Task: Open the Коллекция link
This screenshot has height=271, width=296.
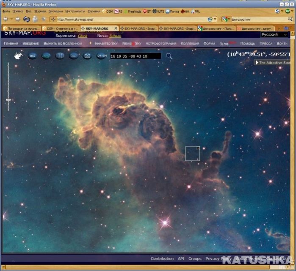Action: pyautogui.click(x=190, y=44)
